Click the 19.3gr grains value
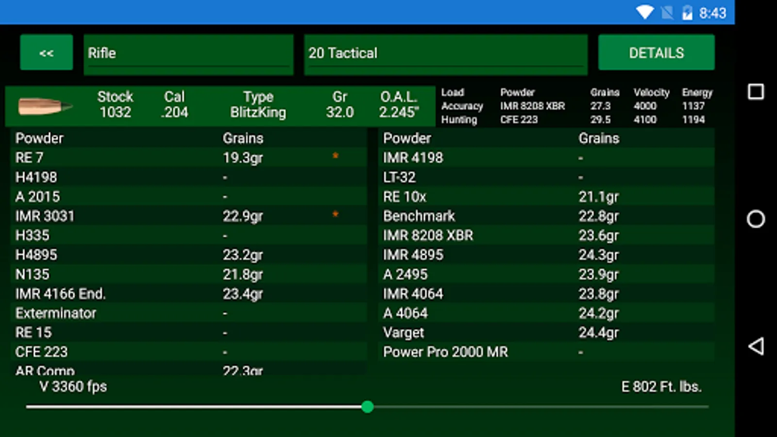Image resolution: width=777 pixels, height=437 pixels. pos(243,158)
